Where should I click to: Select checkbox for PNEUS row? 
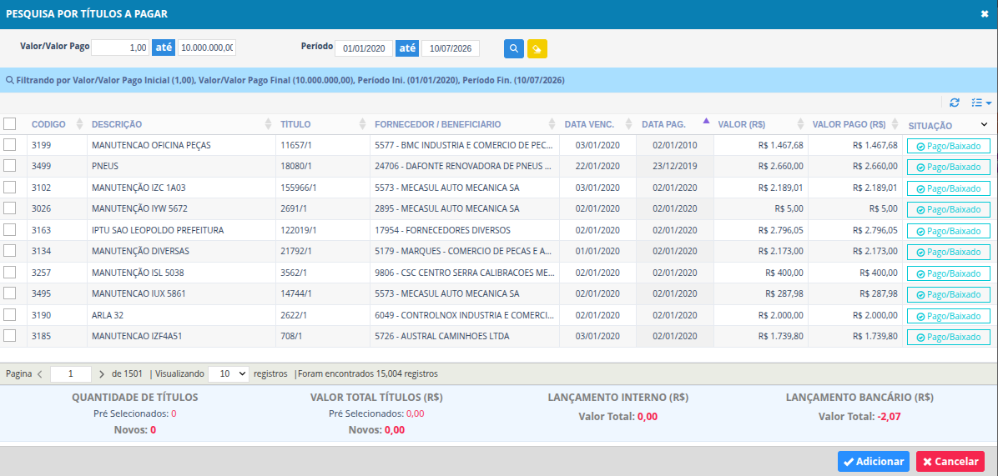click(x=9, y=166)
